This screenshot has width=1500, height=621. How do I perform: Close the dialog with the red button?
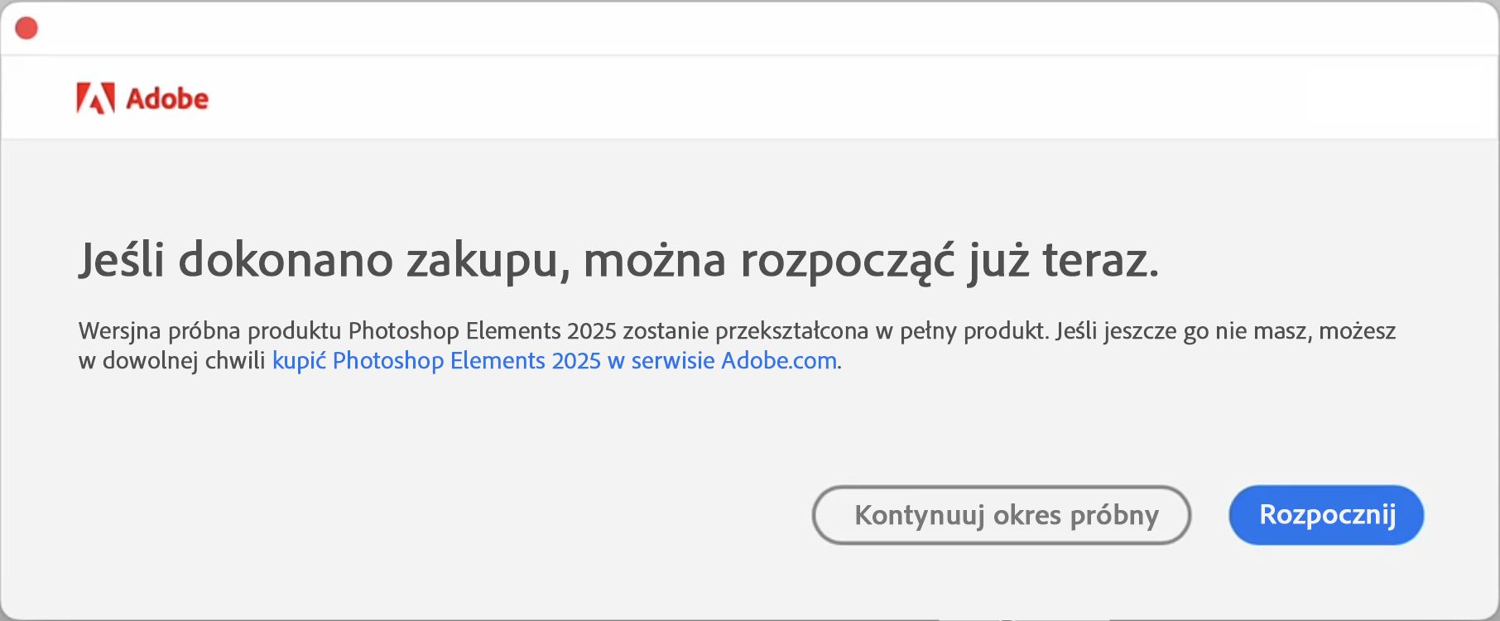point(26,28)
